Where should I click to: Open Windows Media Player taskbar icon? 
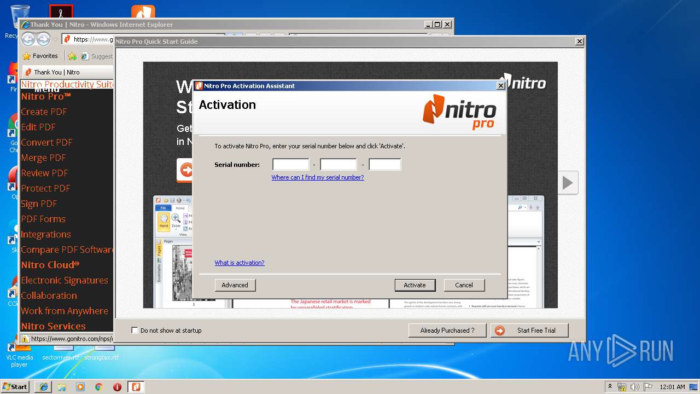(x=80, y=387)
